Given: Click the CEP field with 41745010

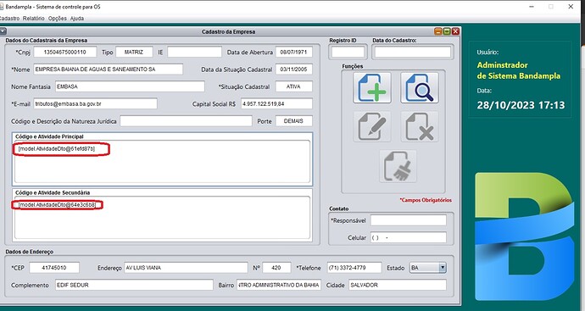Looking at the screenshot, I should click(54, 268).
